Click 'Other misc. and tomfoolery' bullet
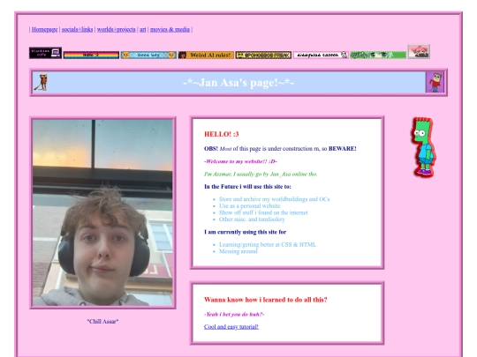Screen dimensions: 477x357 (252, 219)
